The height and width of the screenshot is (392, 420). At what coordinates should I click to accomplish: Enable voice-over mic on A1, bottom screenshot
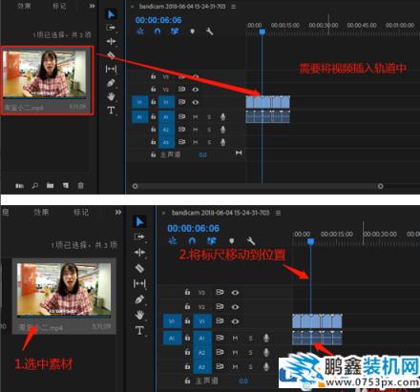pyautogui.click(x=266, y=338)
